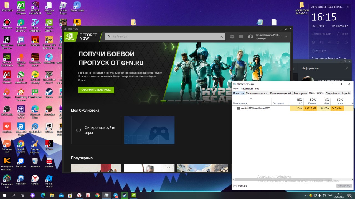
Task: Expand account dropdown next to lapinadaryana1993
Action: (x=286, y=37)
